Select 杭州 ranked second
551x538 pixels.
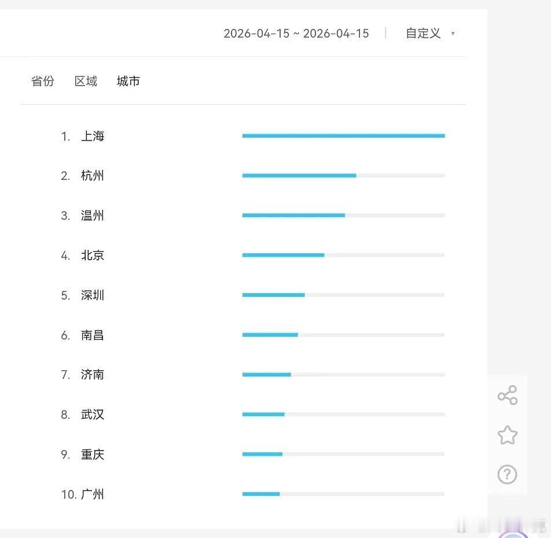(x=93, y=176)
